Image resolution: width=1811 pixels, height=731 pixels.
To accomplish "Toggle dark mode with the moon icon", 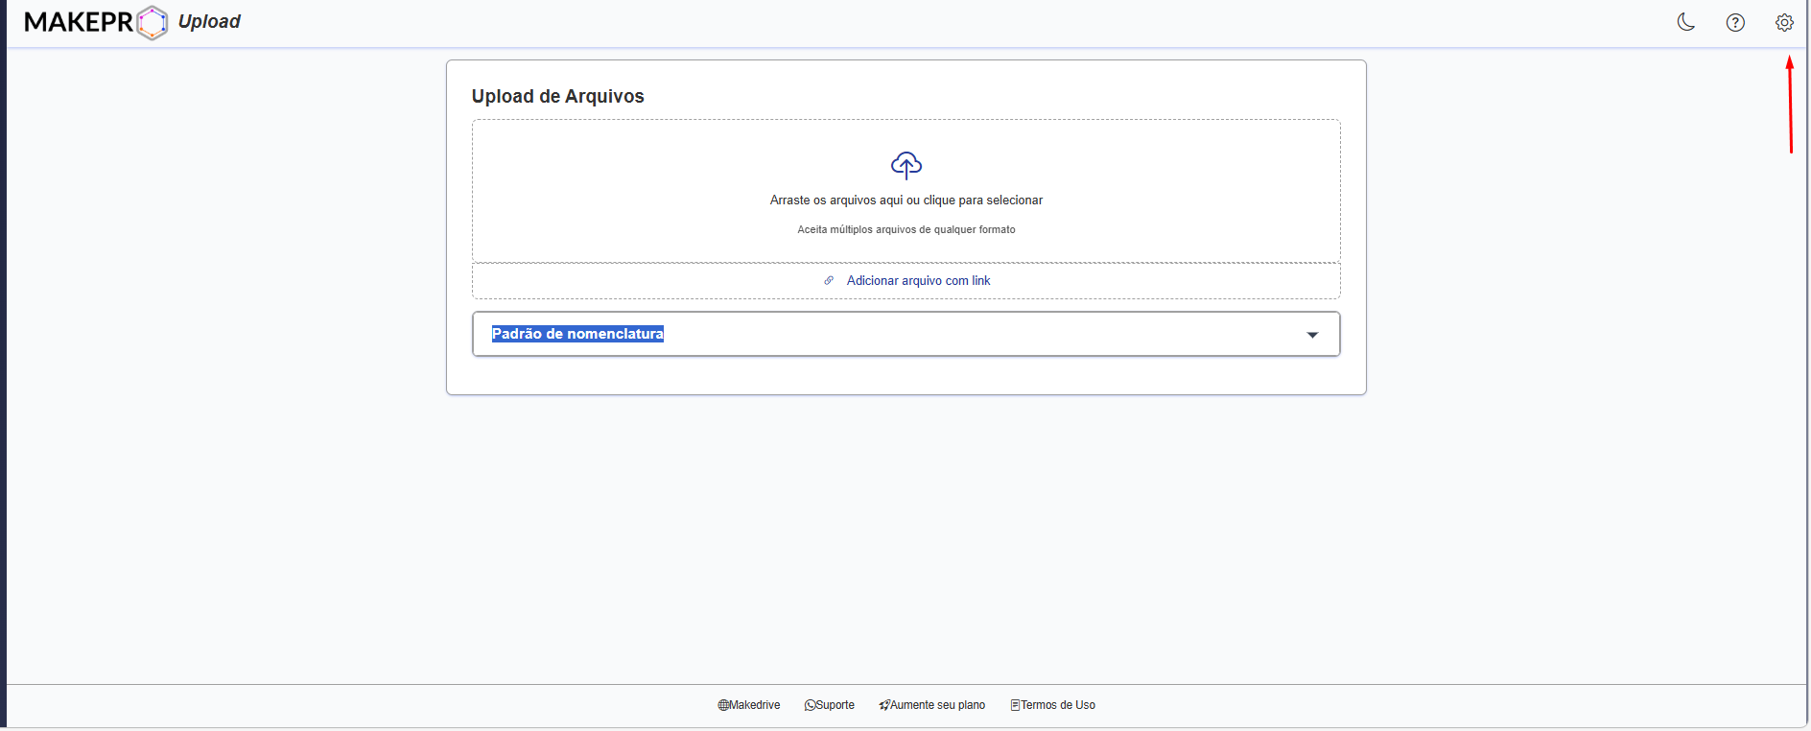I will [1685, 22].
